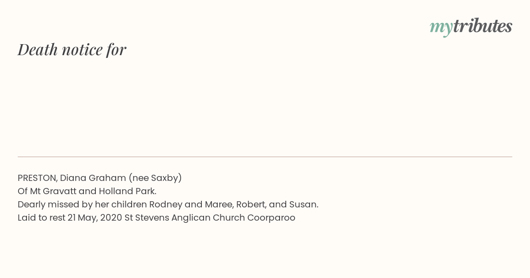Click the word "Coorparoo"

point(271,218)
